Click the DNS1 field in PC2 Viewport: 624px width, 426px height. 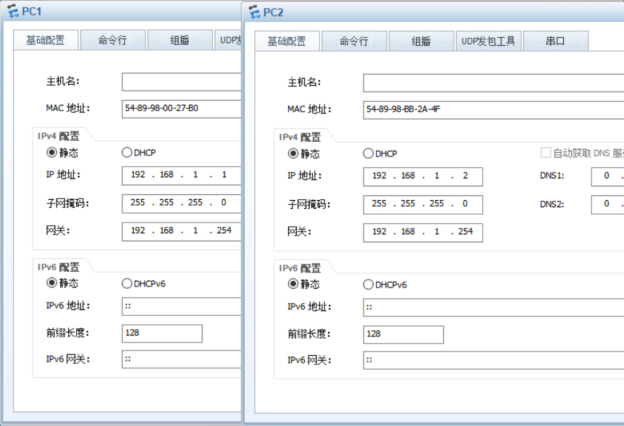[607, 176]
